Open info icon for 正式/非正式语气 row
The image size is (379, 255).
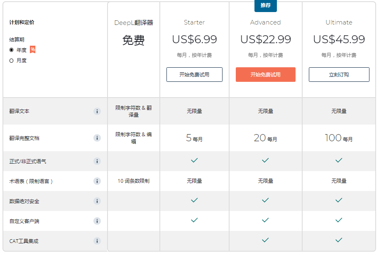[97, 161]
